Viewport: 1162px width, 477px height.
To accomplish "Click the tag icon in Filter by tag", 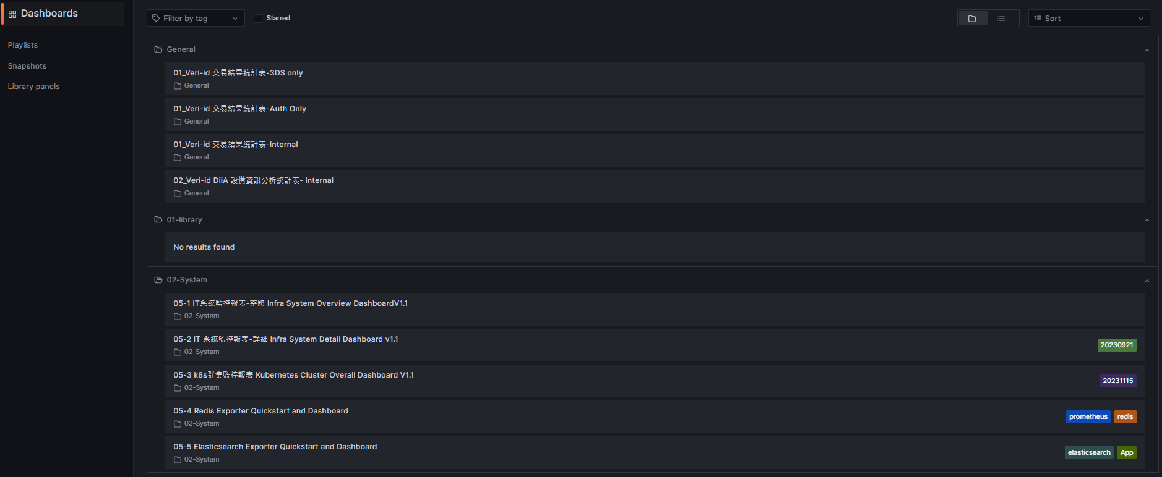I will 156,19.
